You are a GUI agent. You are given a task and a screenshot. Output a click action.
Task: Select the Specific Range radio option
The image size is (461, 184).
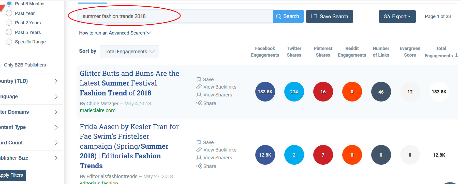click(9, 42)
